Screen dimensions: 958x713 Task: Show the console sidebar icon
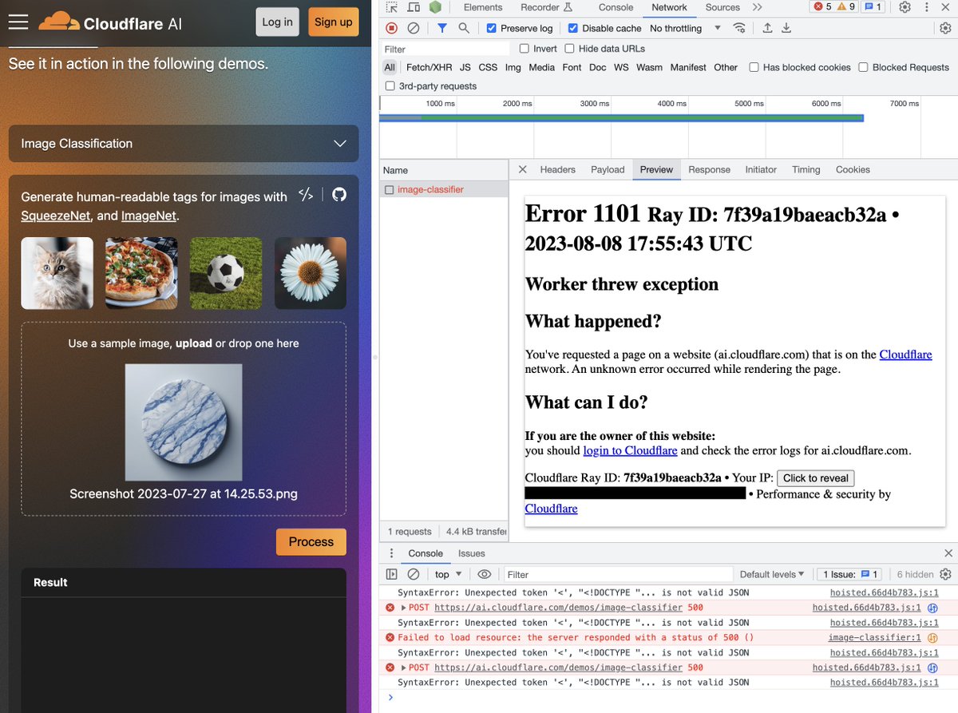coord(391,574)
